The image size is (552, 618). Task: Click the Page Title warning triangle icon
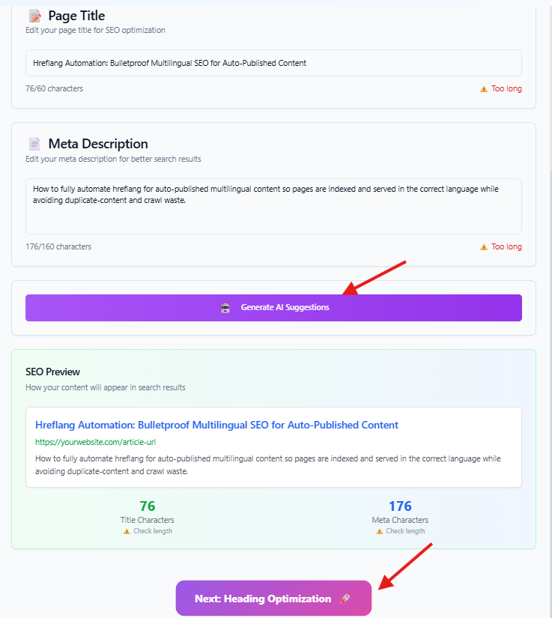coord(483,89)
